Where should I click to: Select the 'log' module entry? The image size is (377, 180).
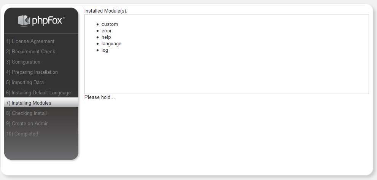coord(105,50)
